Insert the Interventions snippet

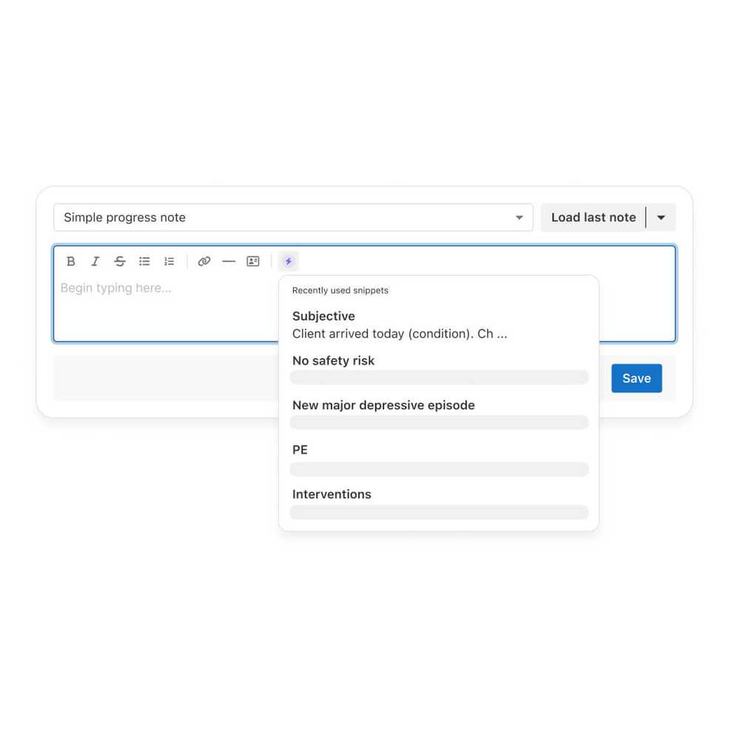[x=439, y=503]
